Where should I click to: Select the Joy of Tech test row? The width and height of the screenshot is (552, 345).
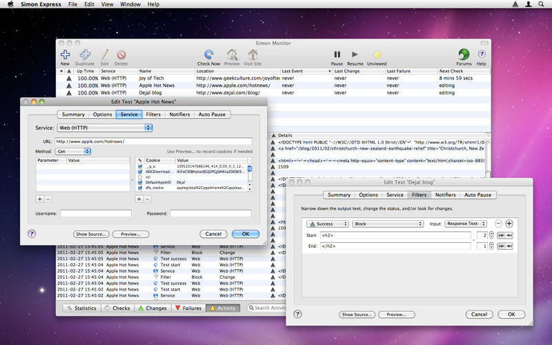pos(273,78)
